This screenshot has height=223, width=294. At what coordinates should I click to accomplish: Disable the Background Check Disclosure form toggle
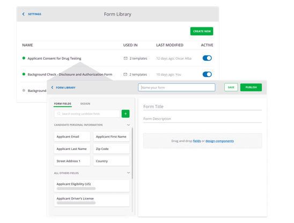coord(207,74)
